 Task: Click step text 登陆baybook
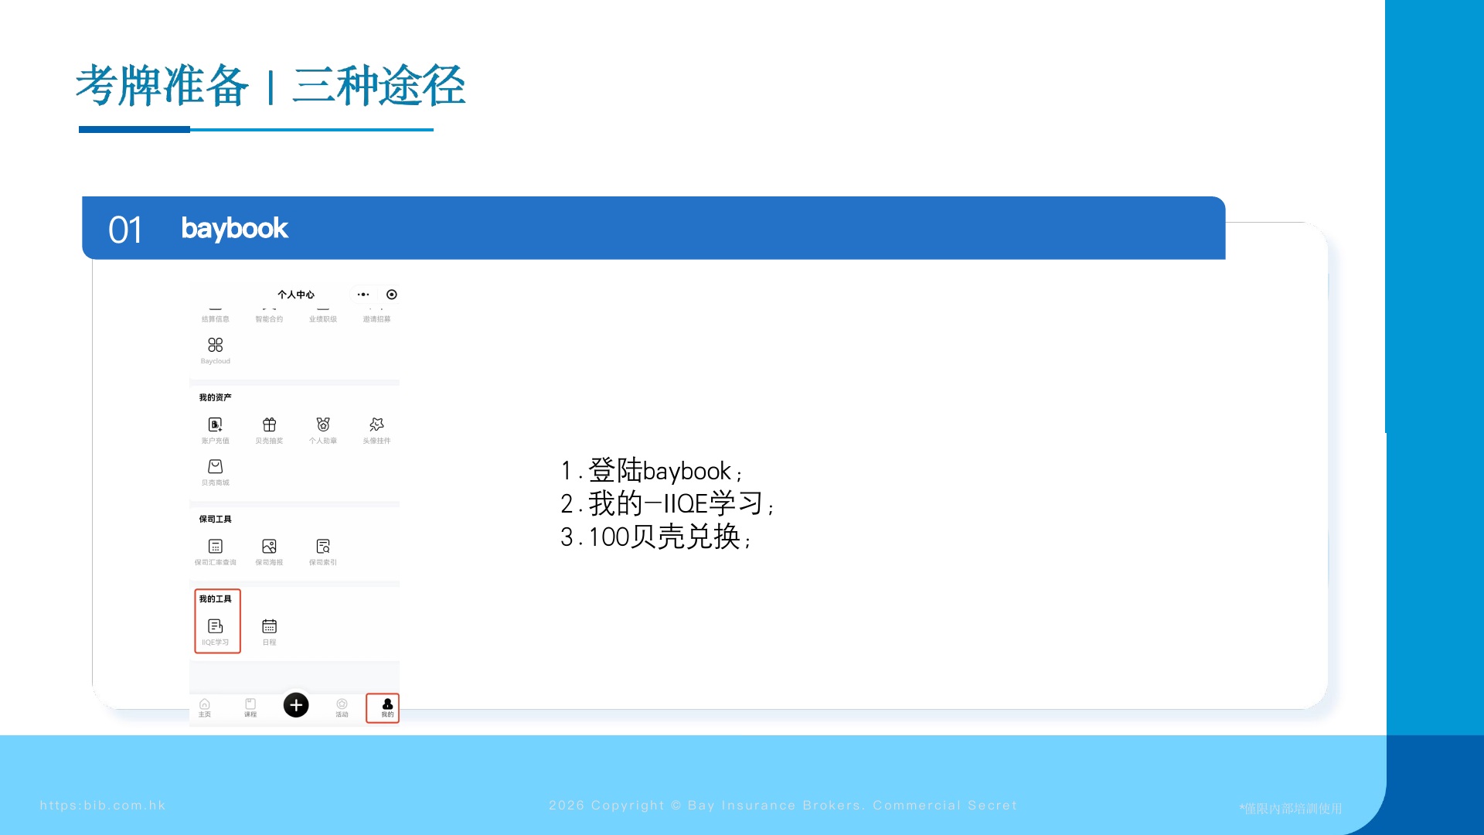pyautogui.click(x=659, y=470)
